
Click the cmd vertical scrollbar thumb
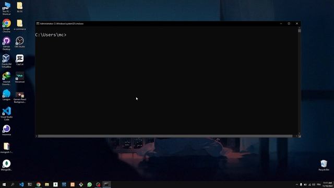click(299, 31)
